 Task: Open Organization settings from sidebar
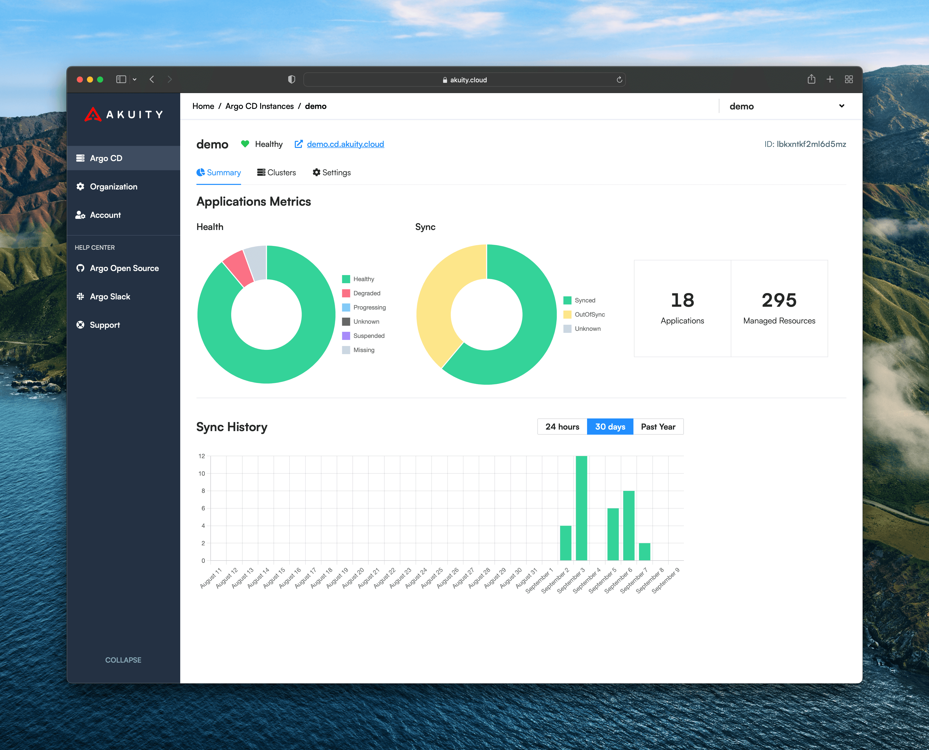[113, 186]
